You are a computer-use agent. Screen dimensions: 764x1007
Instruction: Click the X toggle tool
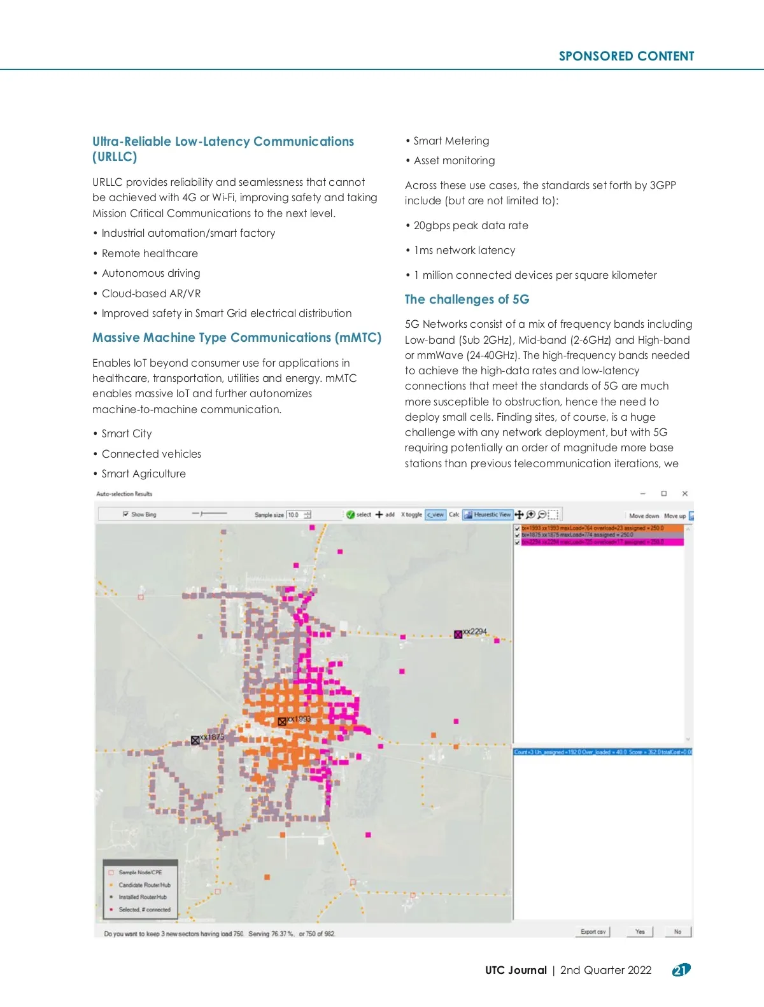[411, 514]
